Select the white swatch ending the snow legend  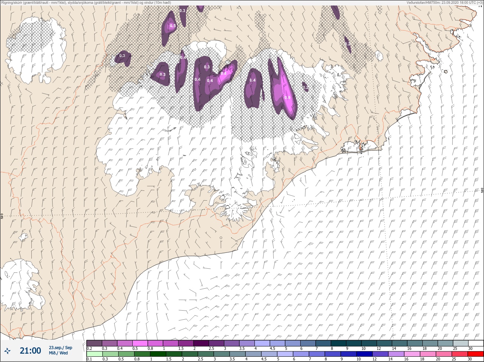click(475, 343)
